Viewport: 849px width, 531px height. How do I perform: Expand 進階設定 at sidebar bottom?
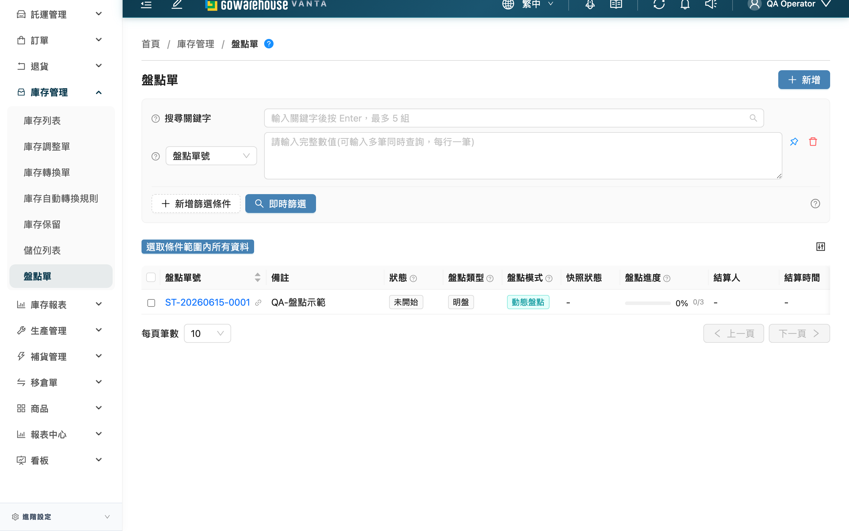[61, 517]
